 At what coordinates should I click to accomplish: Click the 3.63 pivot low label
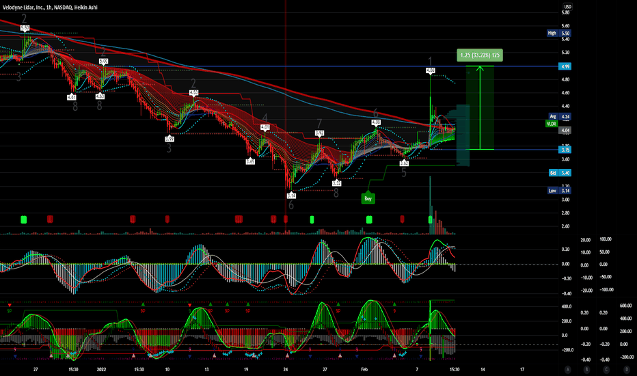click(404, 163)
